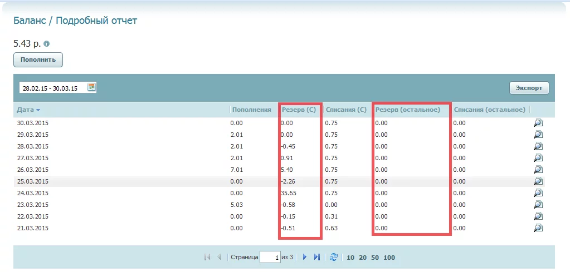The width and height of the screenshot is (570, 272).
Task: Refresh the report table
Action: [333, 257]
